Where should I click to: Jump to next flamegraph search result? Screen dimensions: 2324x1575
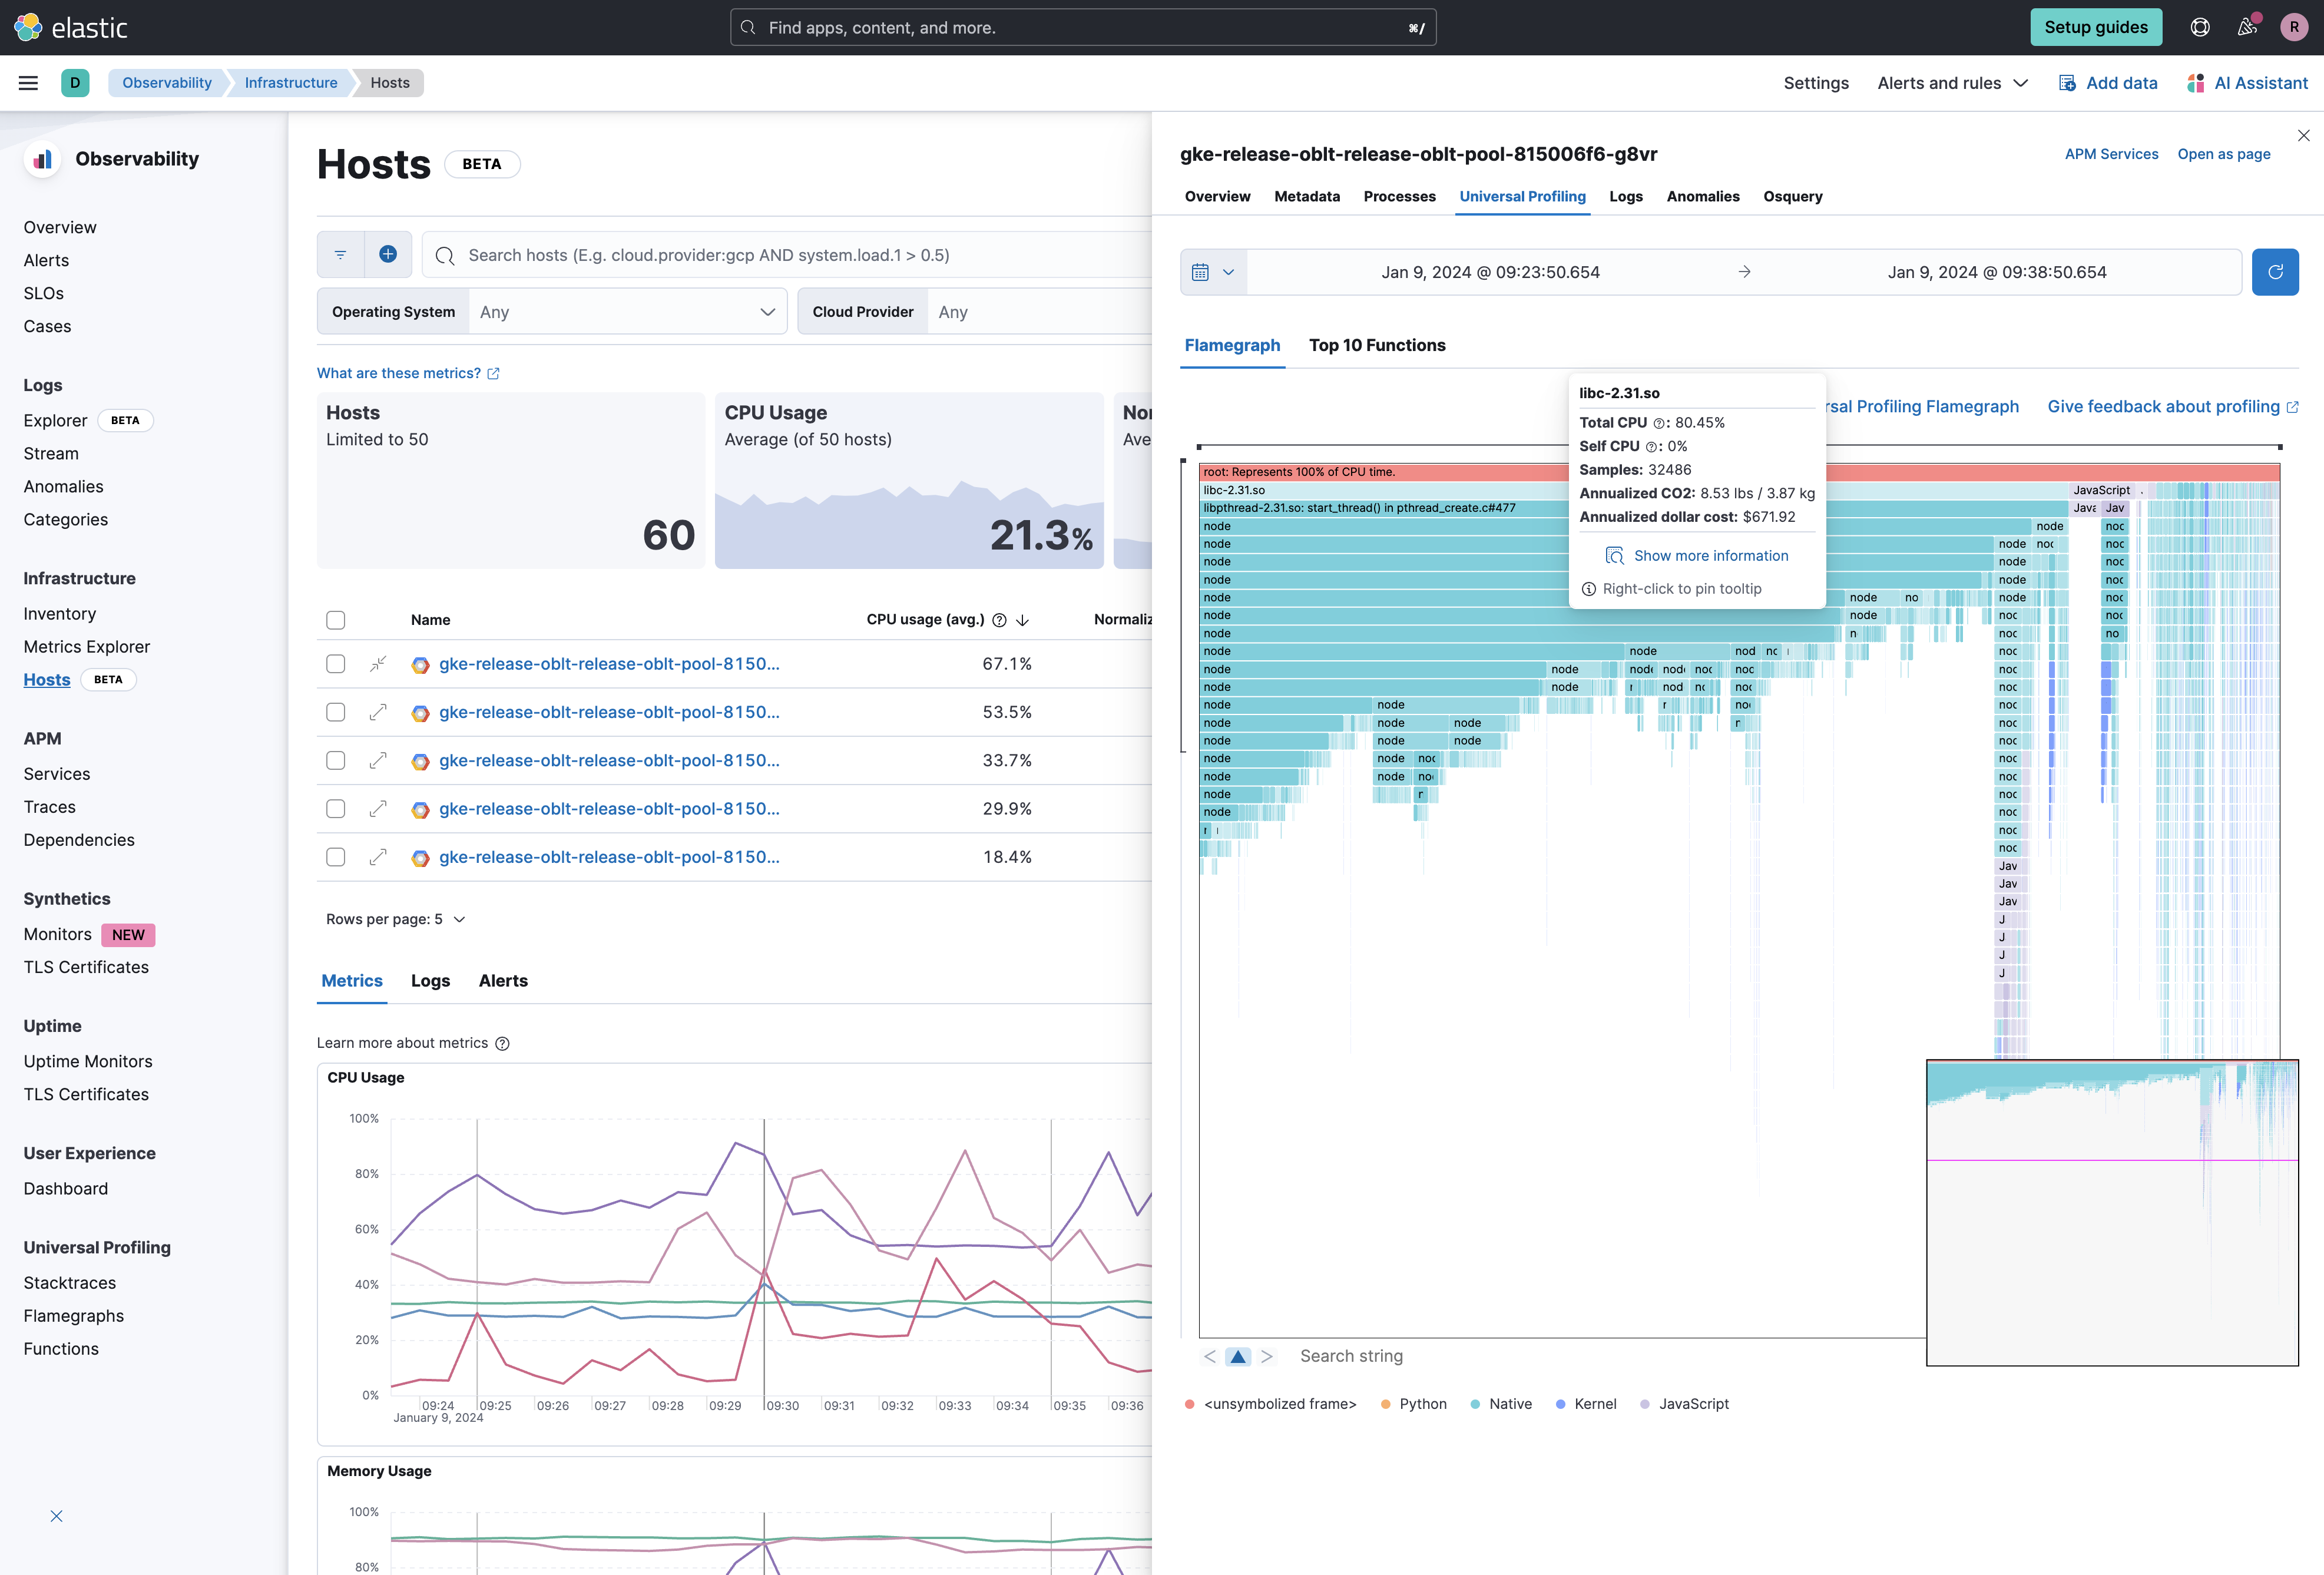click(x=1266, y=1356)
